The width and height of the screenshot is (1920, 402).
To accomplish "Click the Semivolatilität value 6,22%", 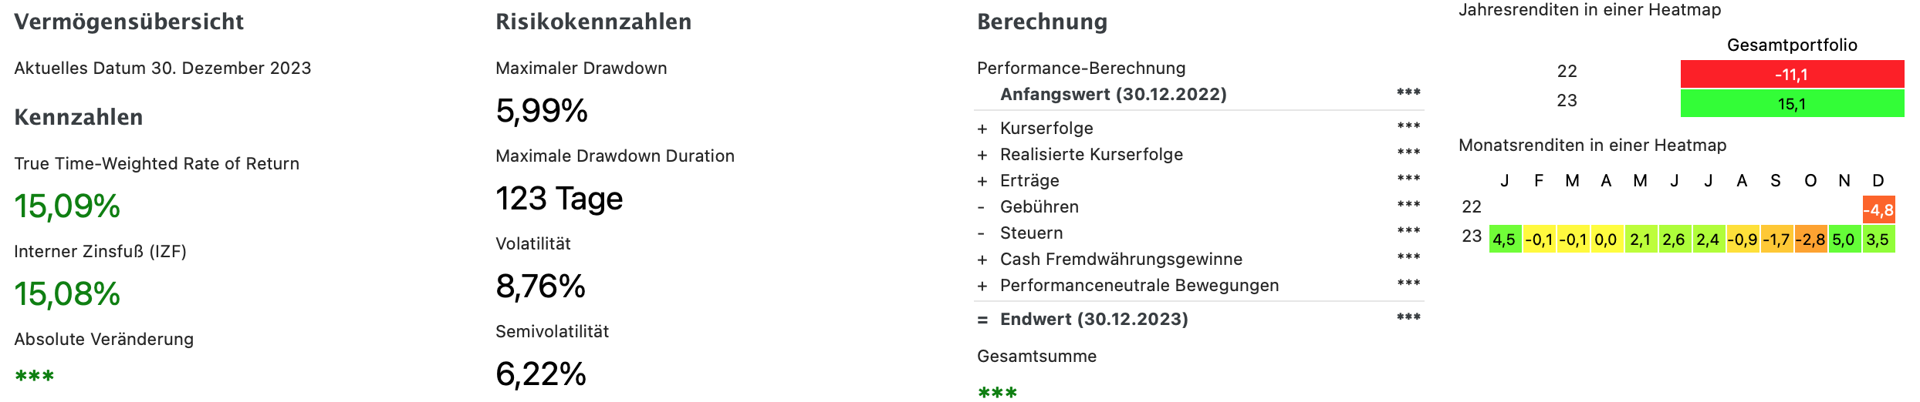I will coord(540,374).
